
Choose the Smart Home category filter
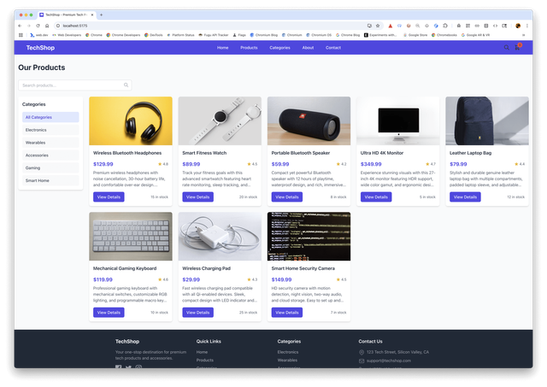(x=50, y=180)
